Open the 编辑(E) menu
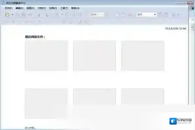This screenshot has width=195, height=130. 19,8
